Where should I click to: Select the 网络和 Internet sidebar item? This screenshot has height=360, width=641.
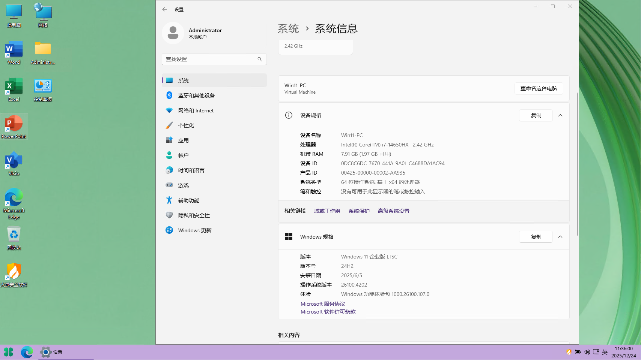pyautogui.click(x=196, y=111)
